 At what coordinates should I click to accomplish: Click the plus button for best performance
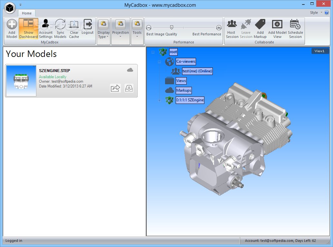coord(219,28)
